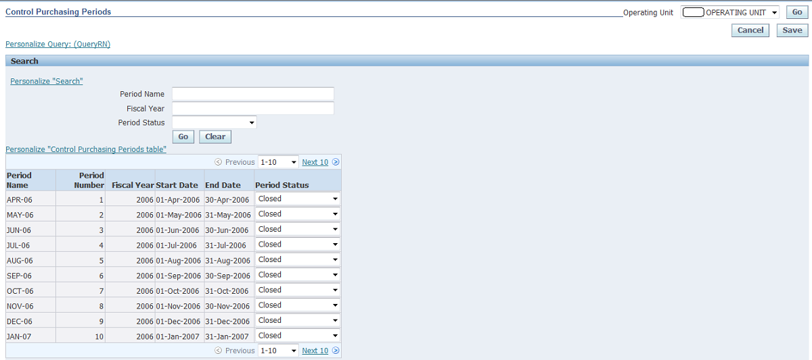Click the 31-May-2006 end date cell

coord(228,215)
